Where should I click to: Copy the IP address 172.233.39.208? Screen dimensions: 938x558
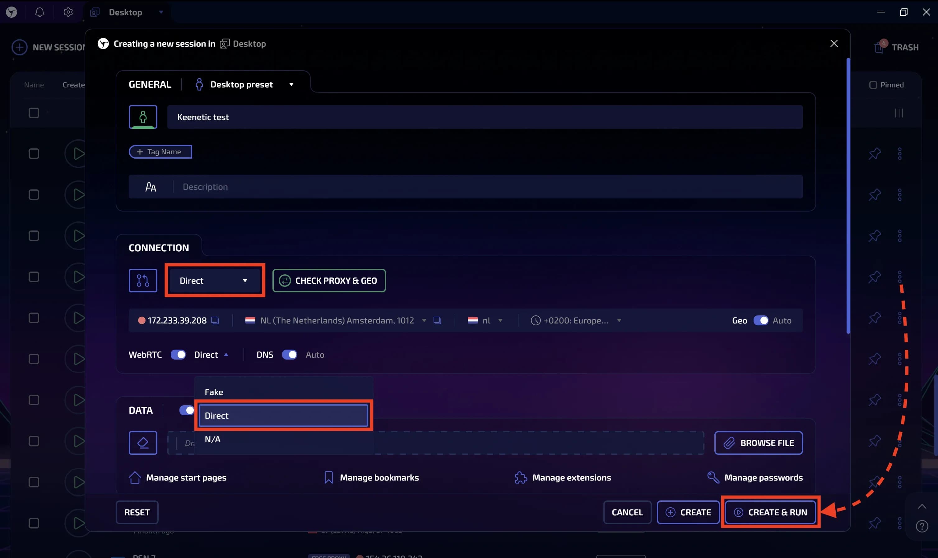point(215,320)
